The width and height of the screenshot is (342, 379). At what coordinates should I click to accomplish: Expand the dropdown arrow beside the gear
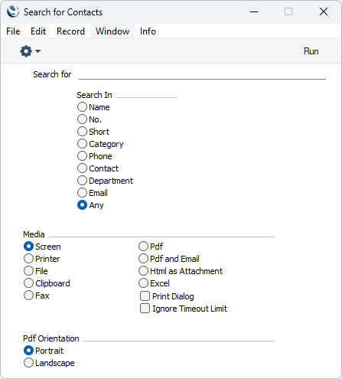pos(37,51)
